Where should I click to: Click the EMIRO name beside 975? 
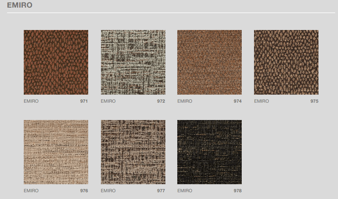coord(262,101)
